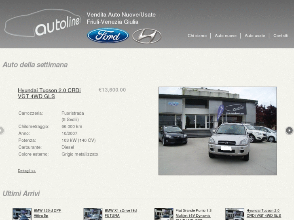Click the (5 Sedili) text
294x220 pixels.
[70, 119]
